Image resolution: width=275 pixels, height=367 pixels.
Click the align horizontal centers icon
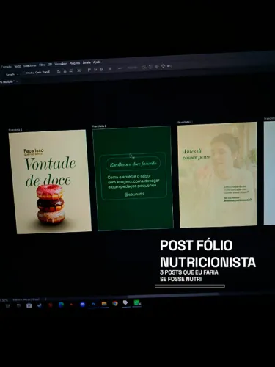(65, 71)
